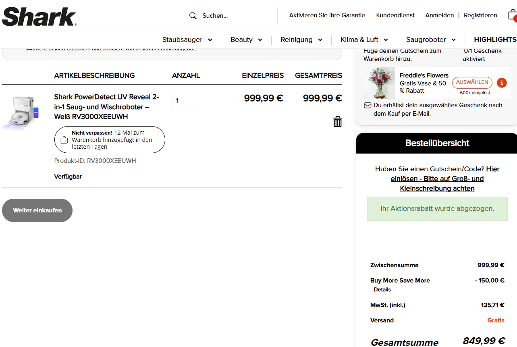Screen dimensions: 517x347
Task: Expand the Klima & Luft menu
Action: tap(364, 39)
